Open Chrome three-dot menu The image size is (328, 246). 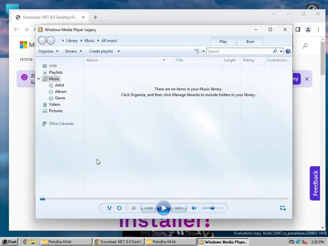pyautogui.click(x=318, y=29)
